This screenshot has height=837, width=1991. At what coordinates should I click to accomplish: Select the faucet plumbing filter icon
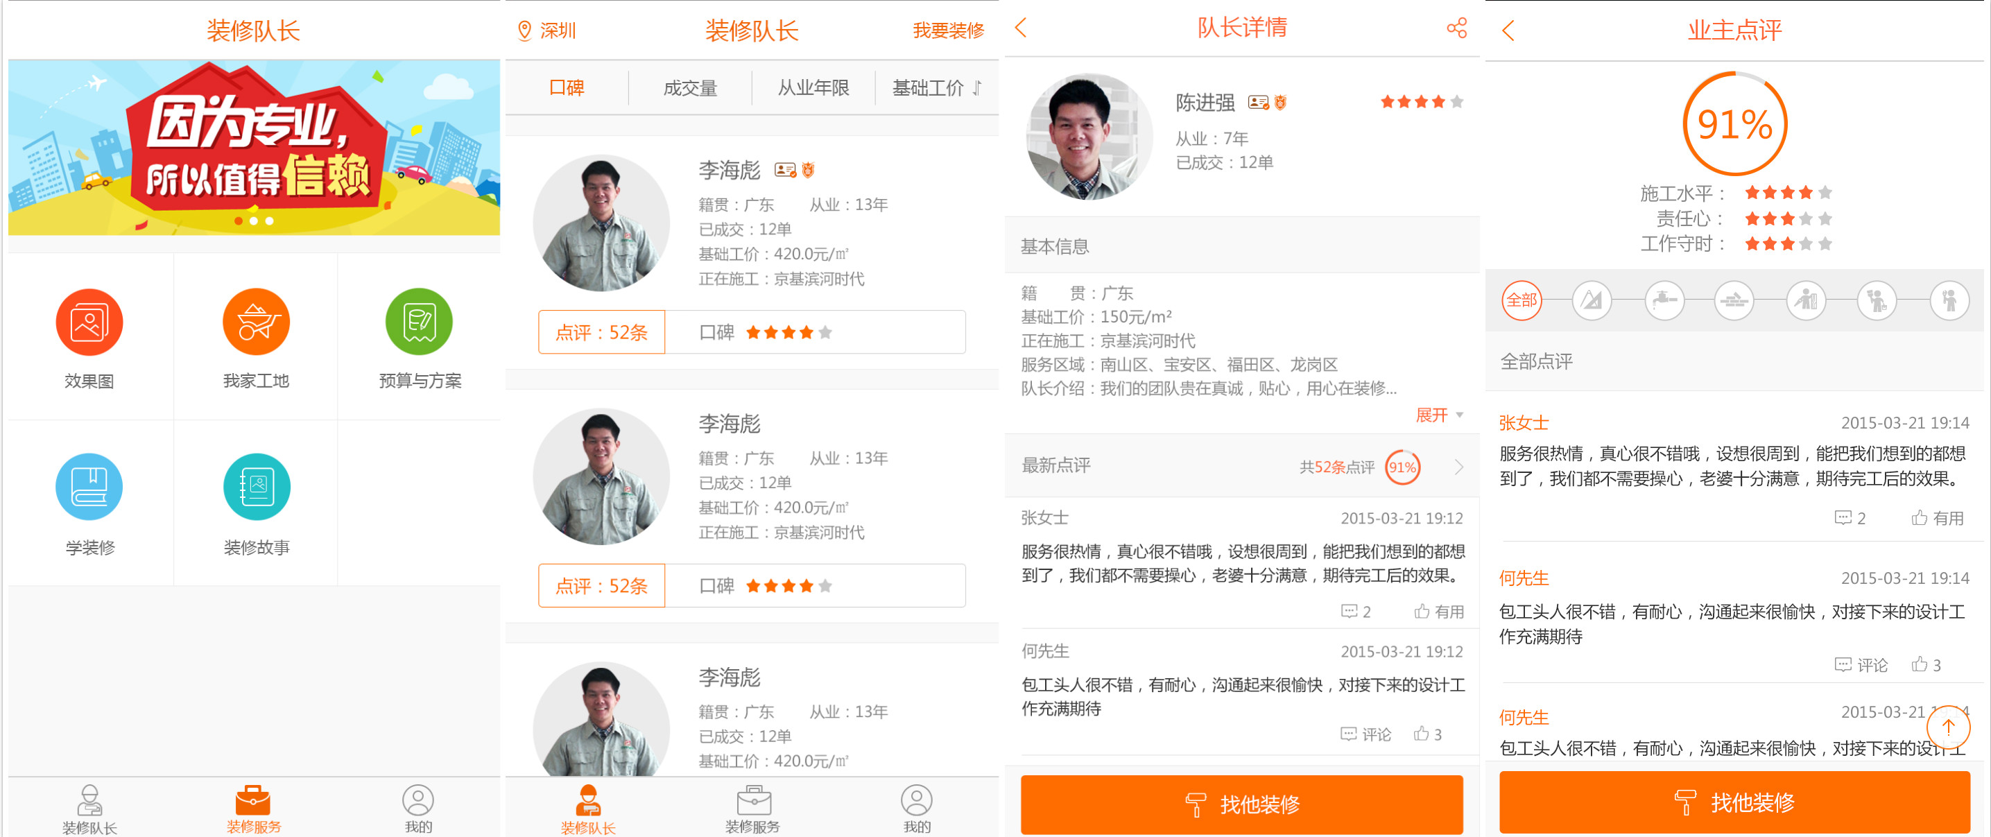coord(1666,302)
